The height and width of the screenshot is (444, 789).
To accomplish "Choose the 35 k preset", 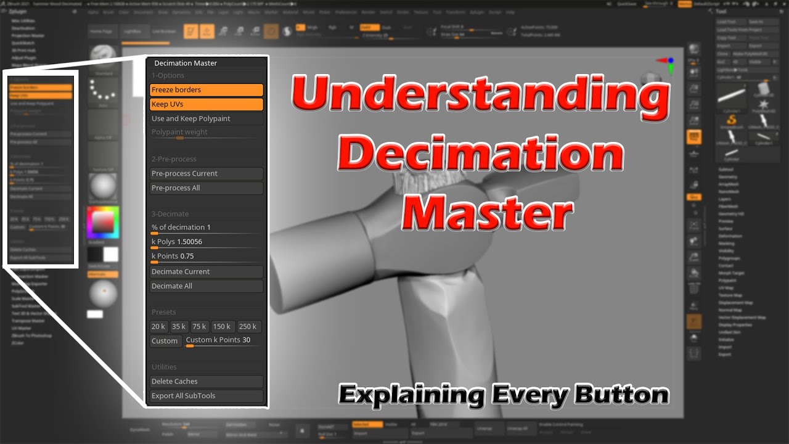I will click(179, 327).
